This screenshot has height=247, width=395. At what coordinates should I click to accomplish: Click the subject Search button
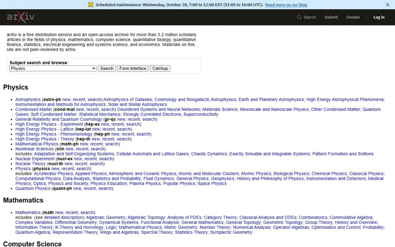(x=107, y=68)
